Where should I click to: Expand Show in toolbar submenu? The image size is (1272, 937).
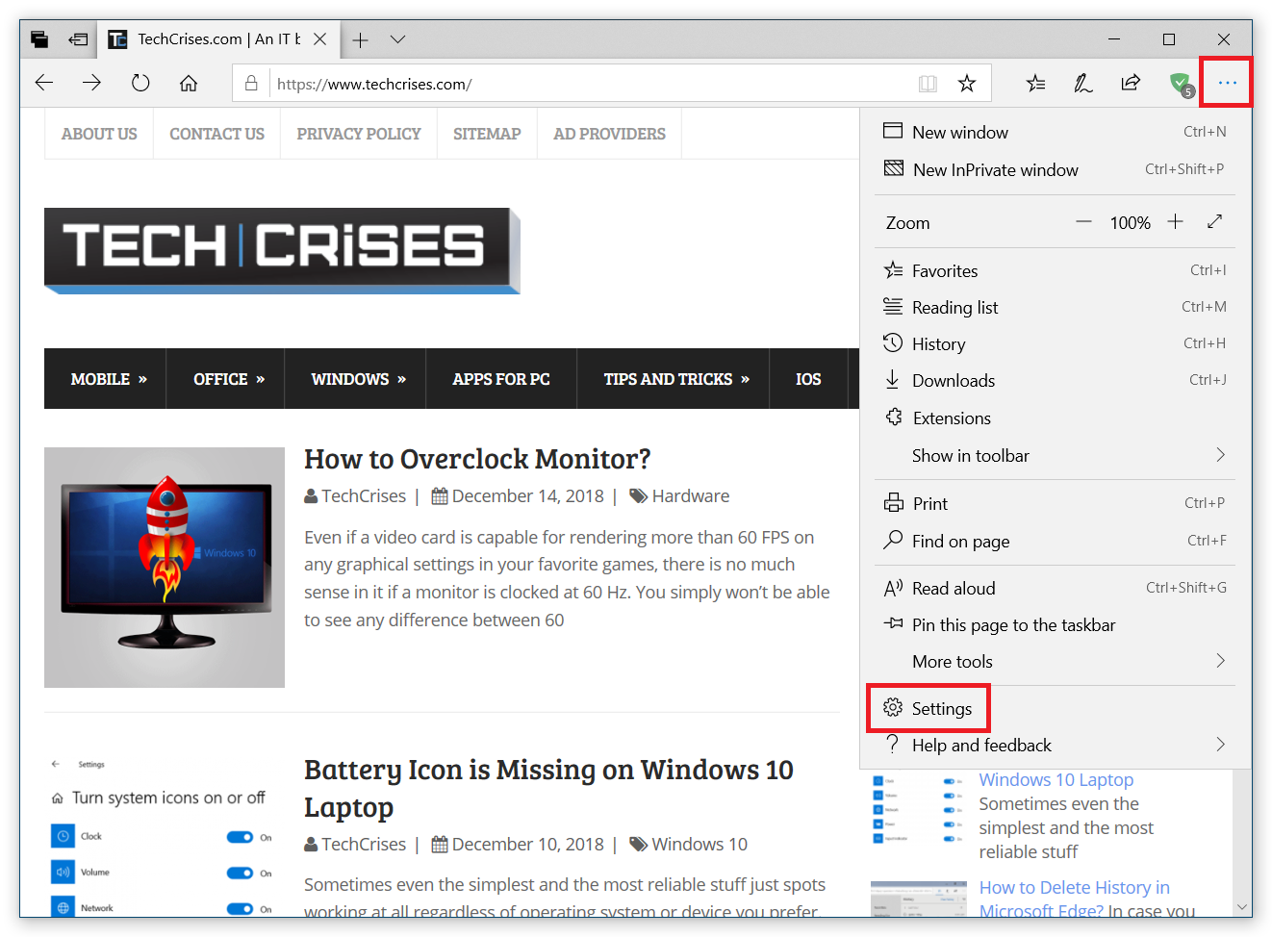(1055, 455)
